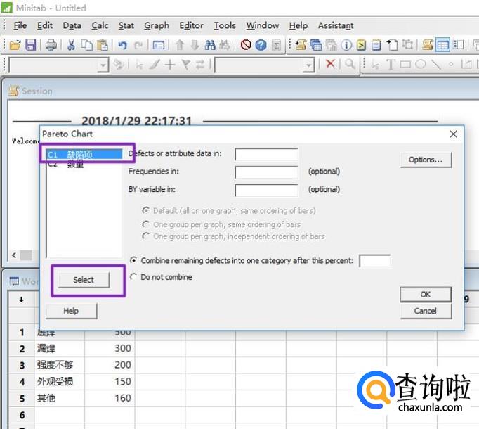The image size is (479, 429).
Task: Click the Print icon in toolbar
Action: click(x=51, y=45)
